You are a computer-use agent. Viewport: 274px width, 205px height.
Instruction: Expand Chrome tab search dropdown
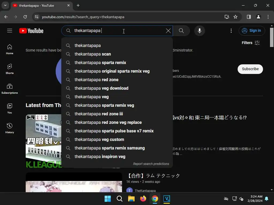pos(5,5)
